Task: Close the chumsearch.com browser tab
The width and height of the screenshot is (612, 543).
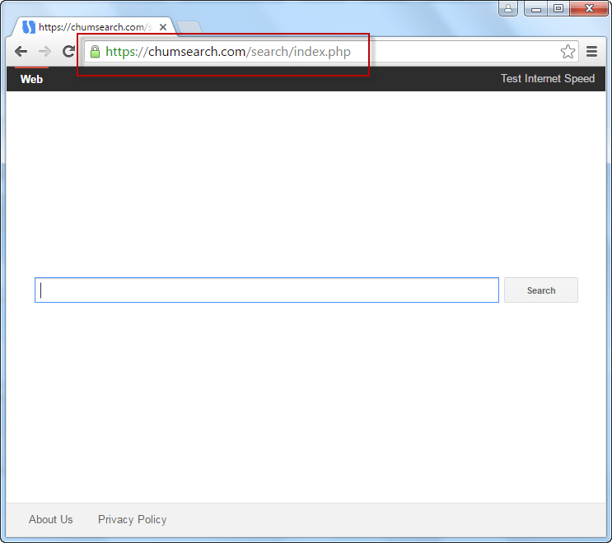Action: coord(163,27)
